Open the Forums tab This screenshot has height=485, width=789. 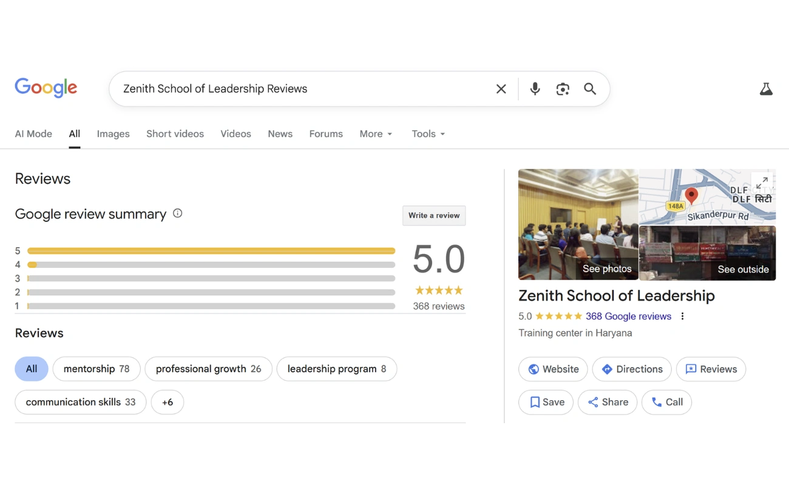click(326, 134)
